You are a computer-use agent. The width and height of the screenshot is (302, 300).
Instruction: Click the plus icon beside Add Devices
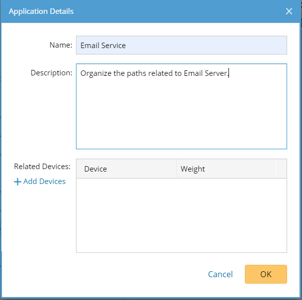(17, 181)
